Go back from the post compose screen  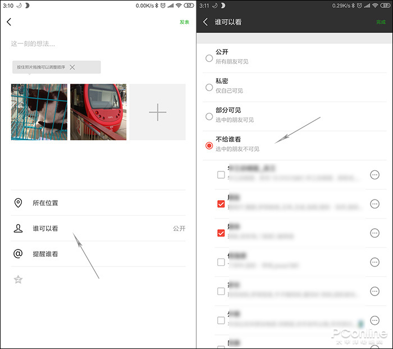click(x=9, y=22)
